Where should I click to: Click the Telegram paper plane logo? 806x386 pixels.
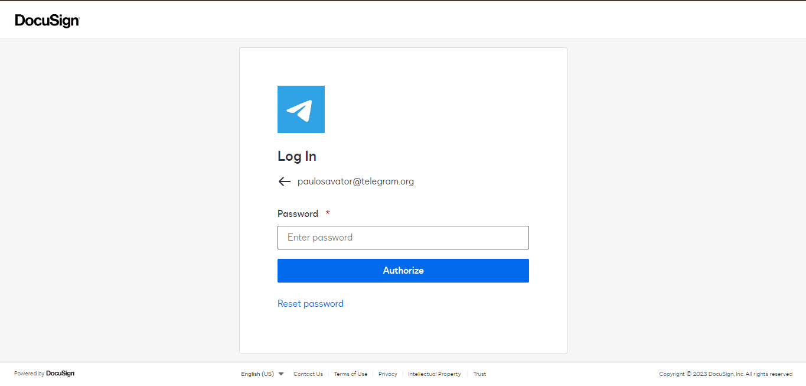point(301,109)
